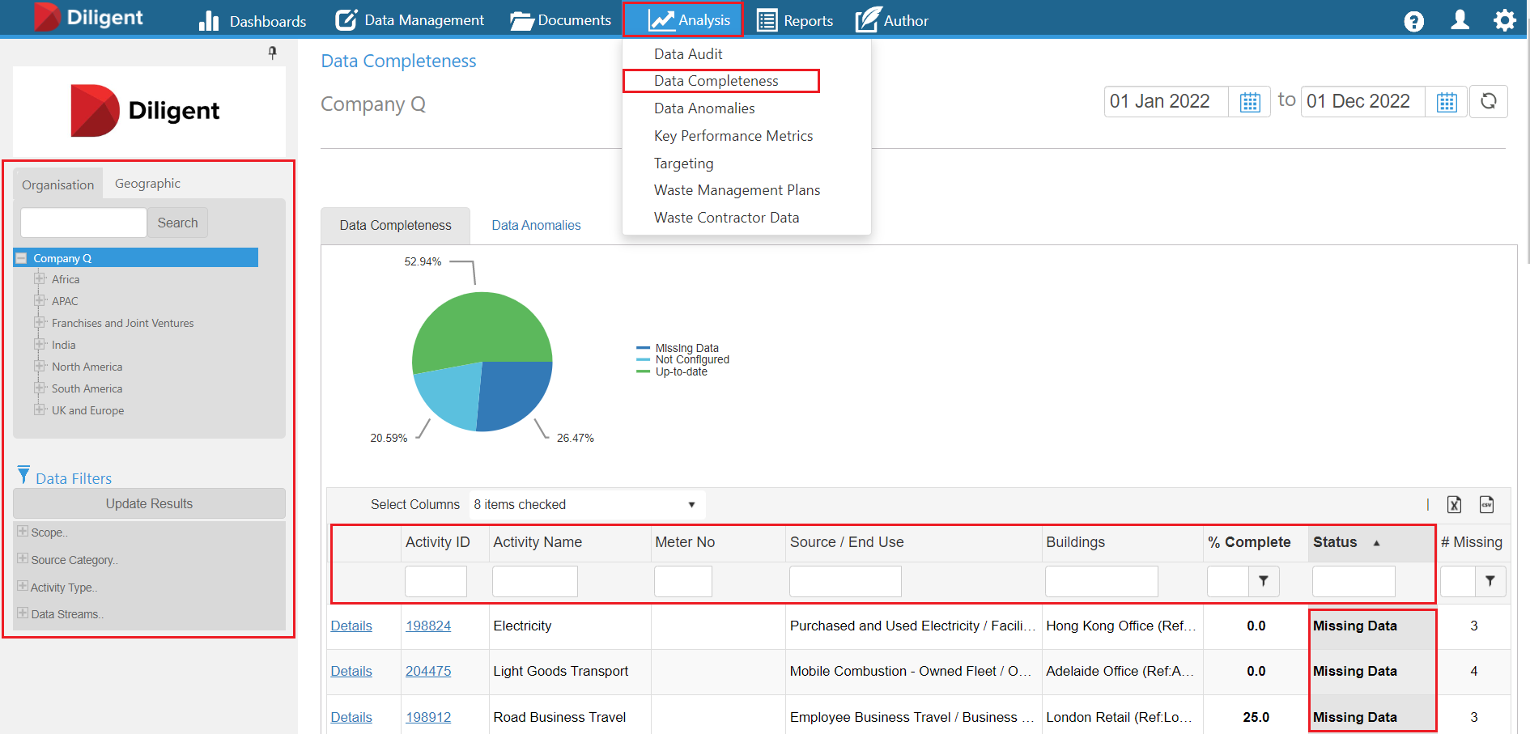
Task: Select Data Anomalies from Analysis menu
Action: pos(704,108)
